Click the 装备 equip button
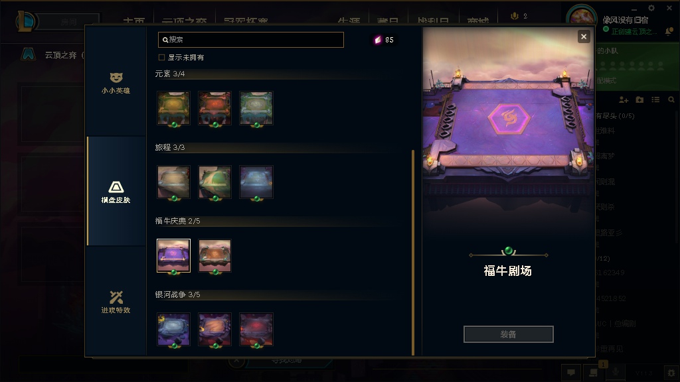The image size is (680, 382). tap(508, 334)
